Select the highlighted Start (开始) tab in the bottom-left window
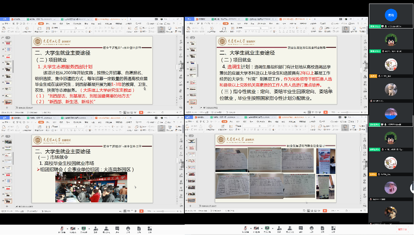 40,122
